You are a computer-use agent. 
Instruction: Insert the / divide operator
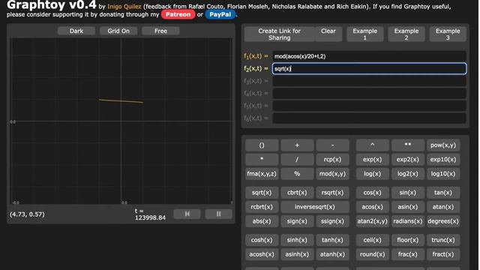[297, 160]
